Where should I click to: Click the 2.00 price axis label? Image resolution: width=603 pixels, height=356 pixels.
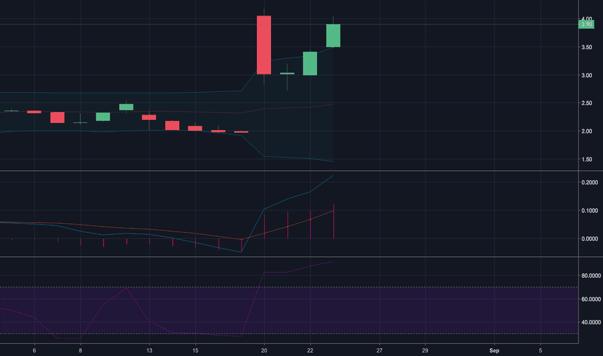coord(586,131)
